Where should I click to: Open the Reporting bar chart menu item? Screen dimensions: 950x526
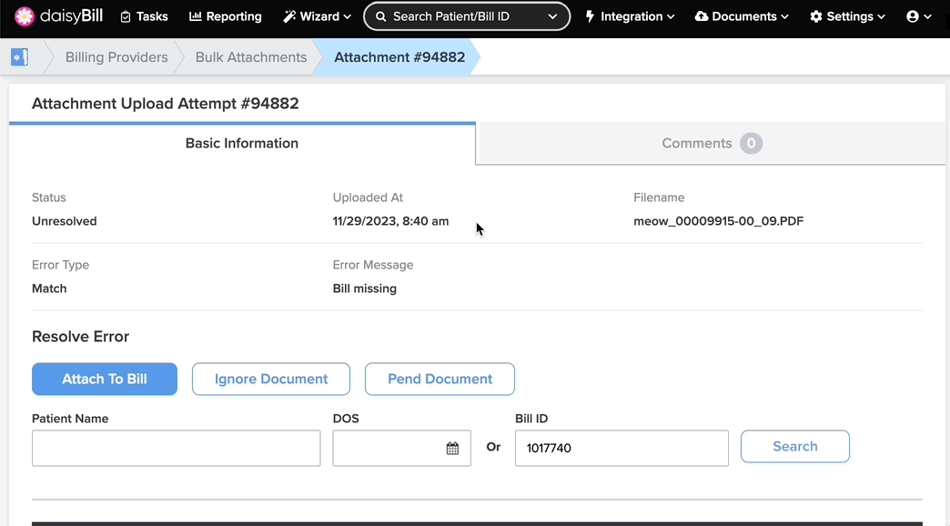(226, 16)
